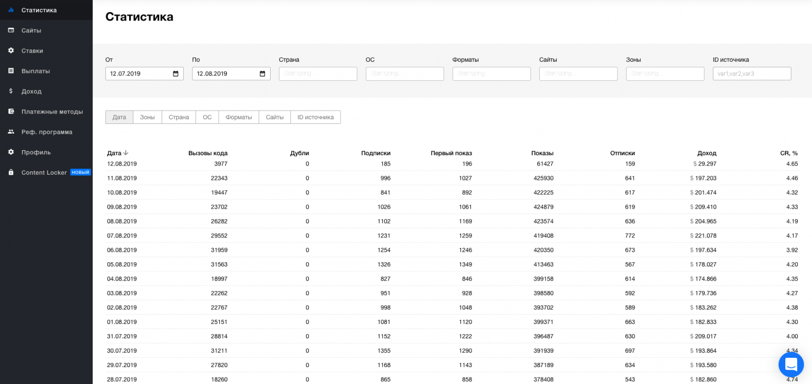Click impressions value 61427
This screenshot has width=812, height=384.
(x=545, y=164)
